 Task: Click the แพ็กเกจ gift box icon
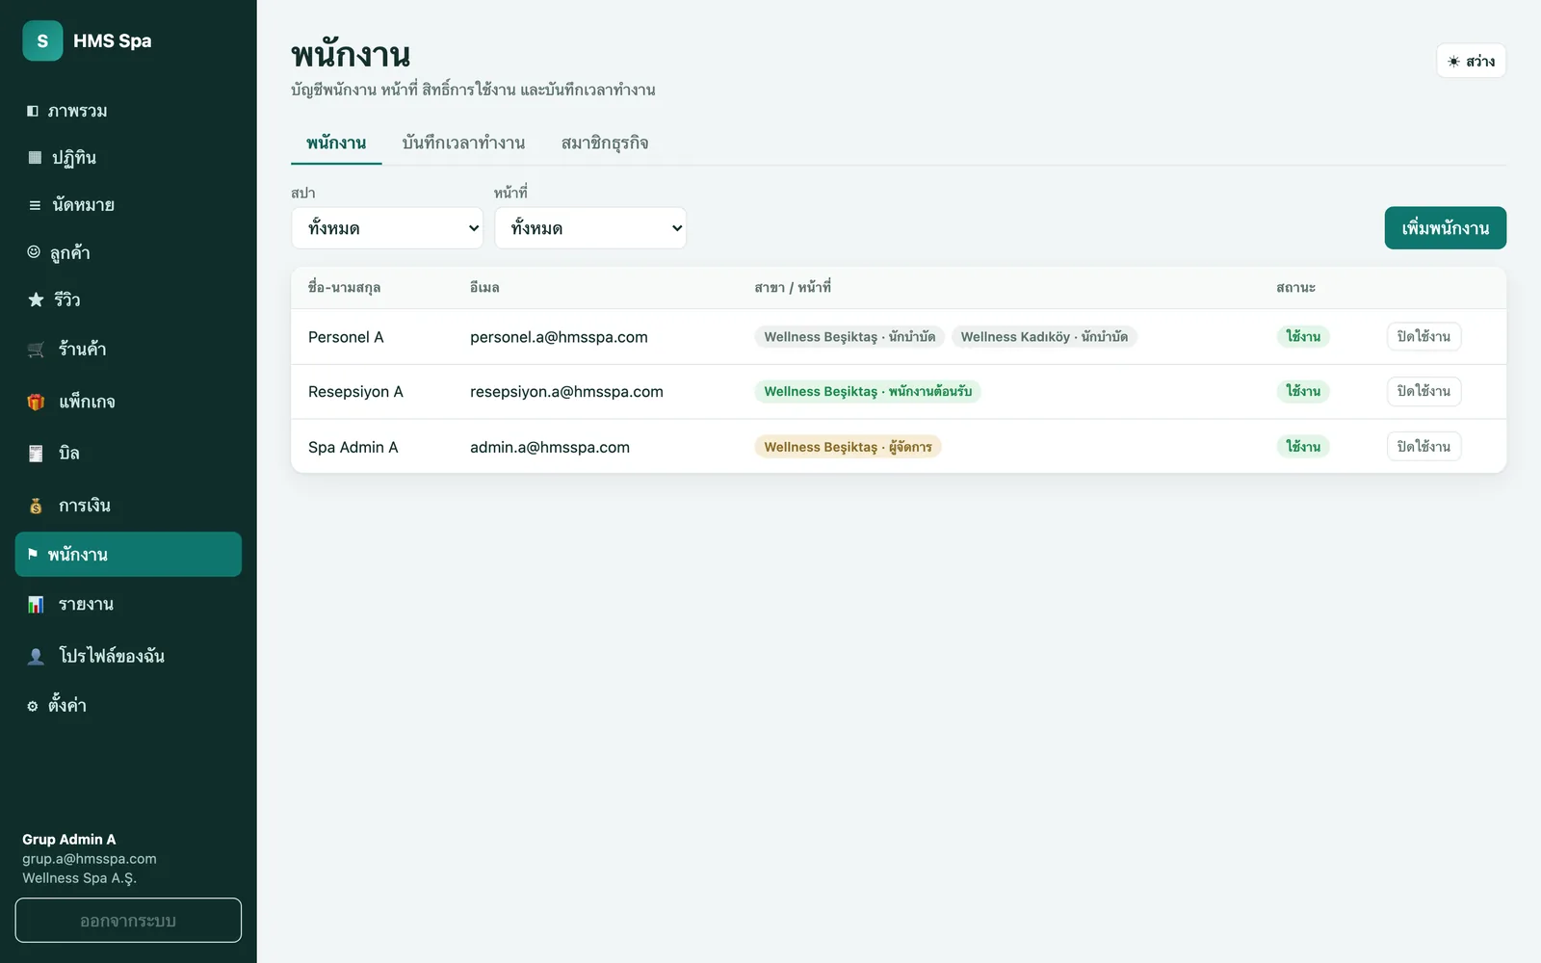37,402
